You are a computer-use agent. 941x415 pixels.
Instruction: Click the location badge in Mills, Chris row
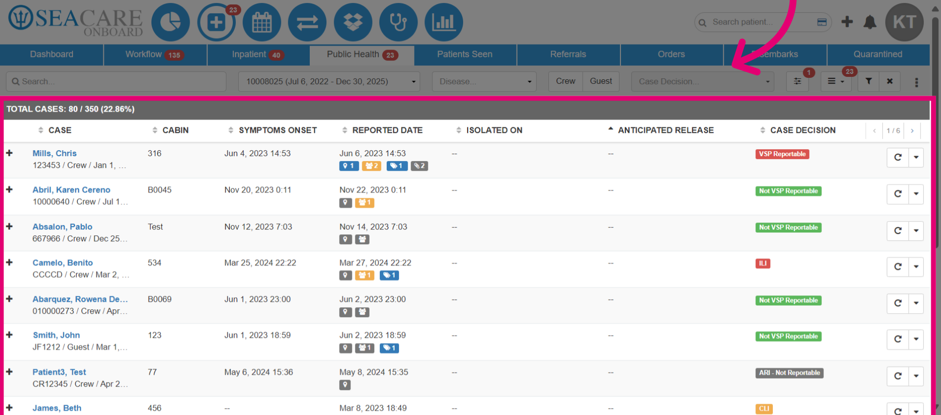(x=349, y=166)
